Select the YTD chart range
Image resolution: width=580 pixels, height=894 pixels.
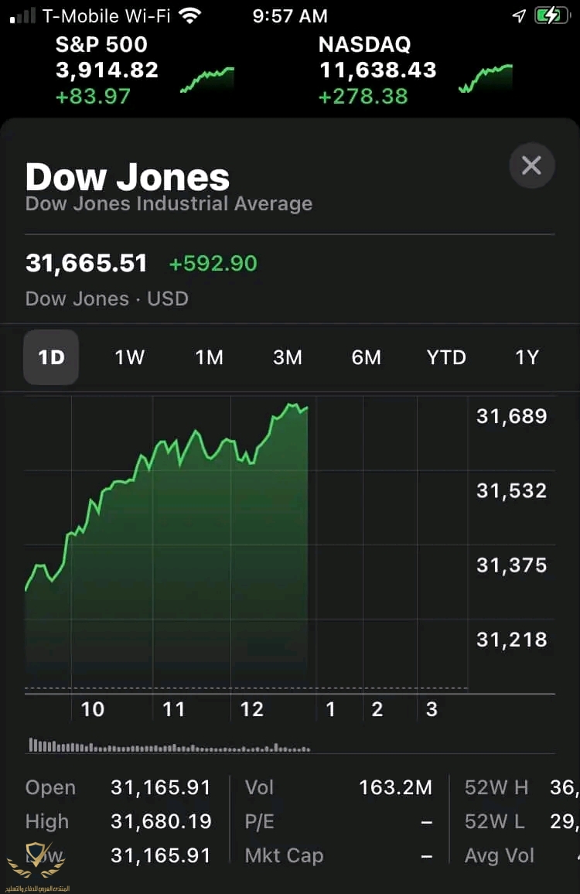point(446,357)
